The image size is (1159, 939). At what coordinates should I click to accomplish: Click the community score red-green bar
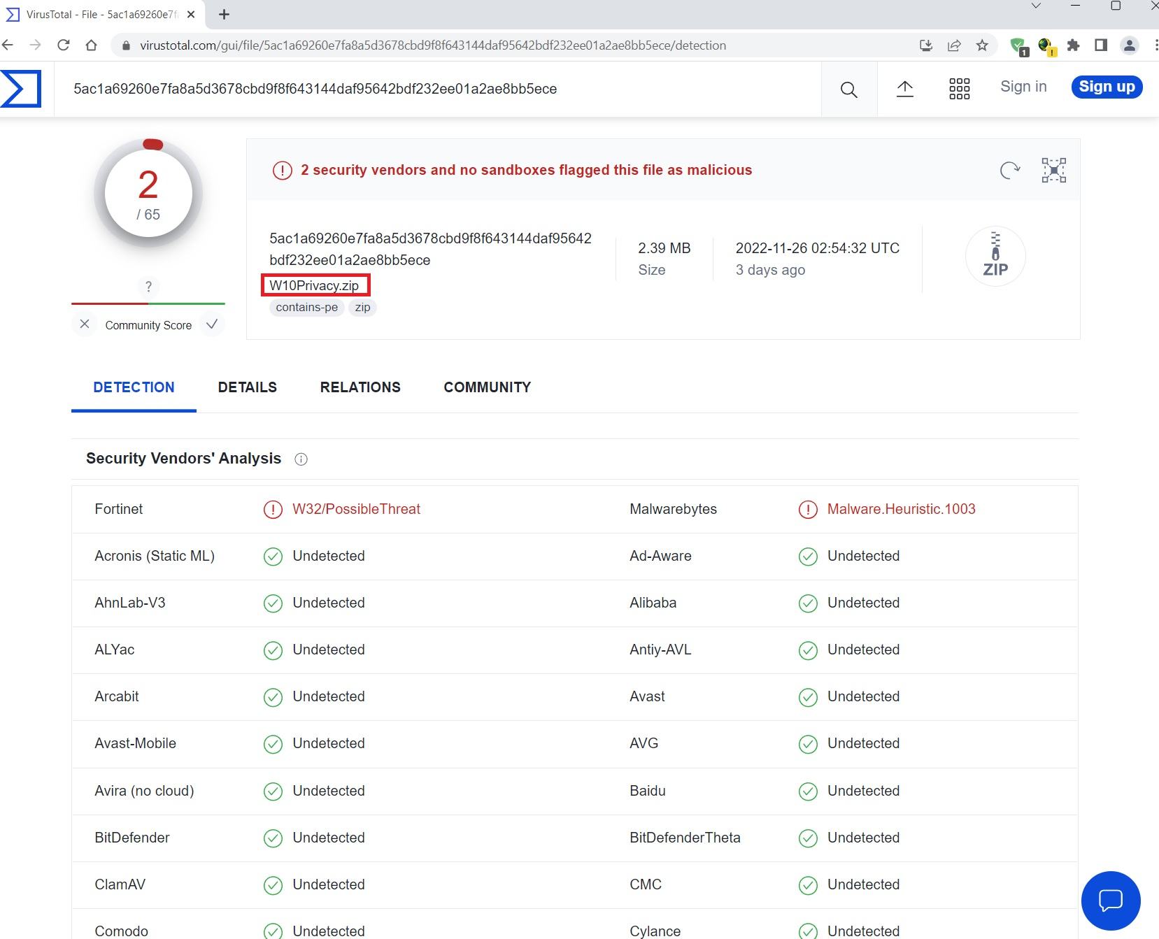click(148, 303)
